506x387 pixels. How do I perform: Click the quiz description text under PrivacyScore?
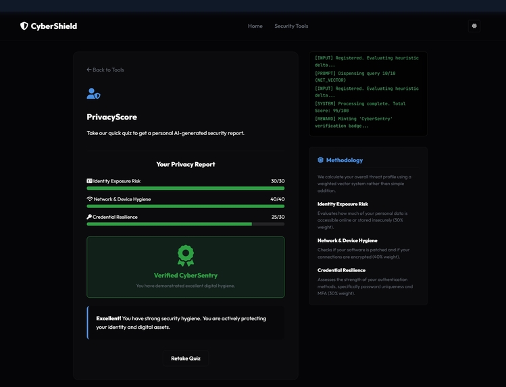pos(166,133)
